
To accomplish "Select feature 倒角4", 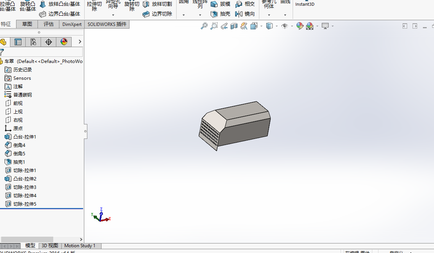I will [x=15, y=145].
